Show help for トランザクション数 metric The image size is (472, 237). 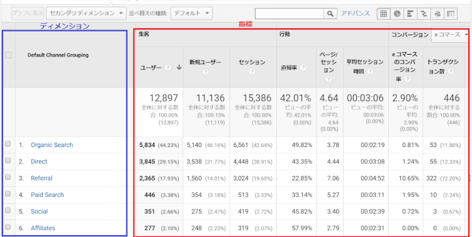click(451, 72)
